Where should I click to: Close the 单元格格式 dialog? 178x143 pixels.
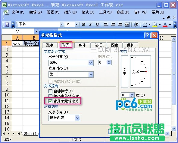(x=155, y=35)
